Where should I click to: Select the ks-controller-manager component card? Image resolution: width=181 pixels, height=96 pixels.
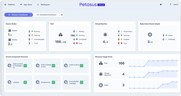(76, 82)
